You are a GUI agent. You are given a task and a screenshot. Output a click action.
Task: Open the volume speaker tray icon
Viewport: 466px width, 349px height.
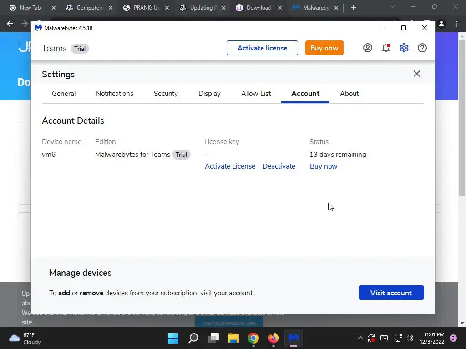[410, 338]
